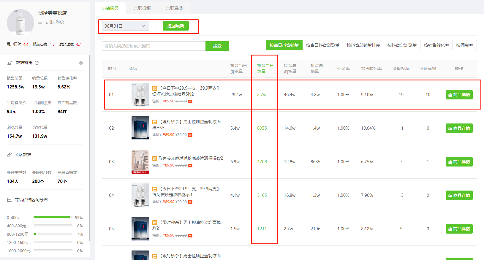Viewport: 484px width, 260px height.
Task: Click the link icon beside 关联数据
Action: [9, 155]
